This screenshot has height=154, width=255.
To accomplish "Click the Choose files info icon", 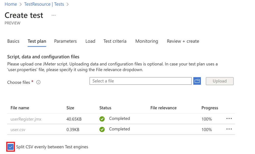I will (x=39, y=82).
